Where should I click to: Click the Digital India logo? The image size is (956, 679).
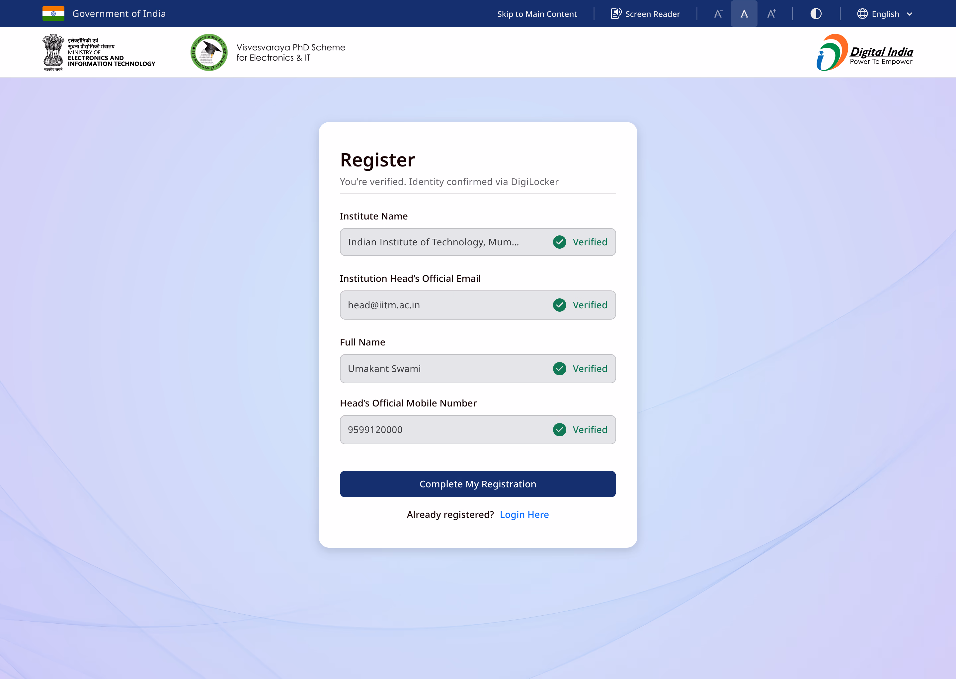(865, 53)
